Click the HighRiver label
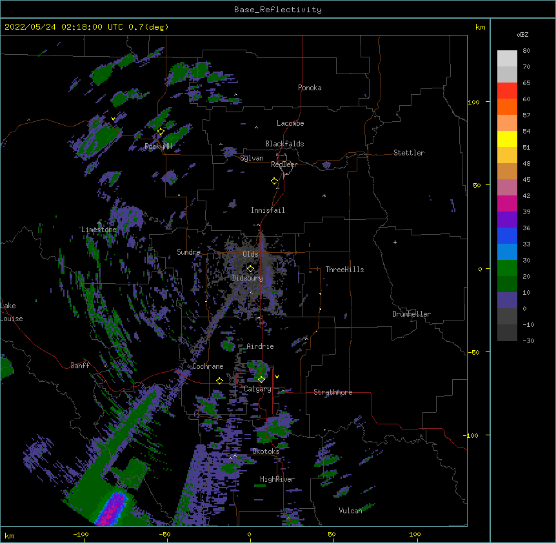 [x=277, y=479]
